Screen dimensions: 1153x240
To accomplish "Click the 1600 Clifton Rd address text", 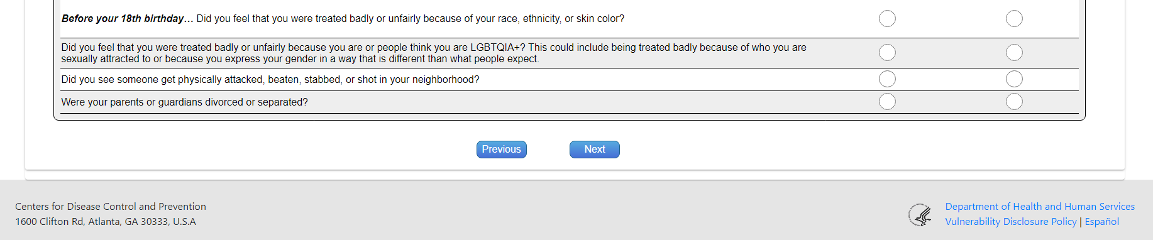I will (x=106, y=222).
